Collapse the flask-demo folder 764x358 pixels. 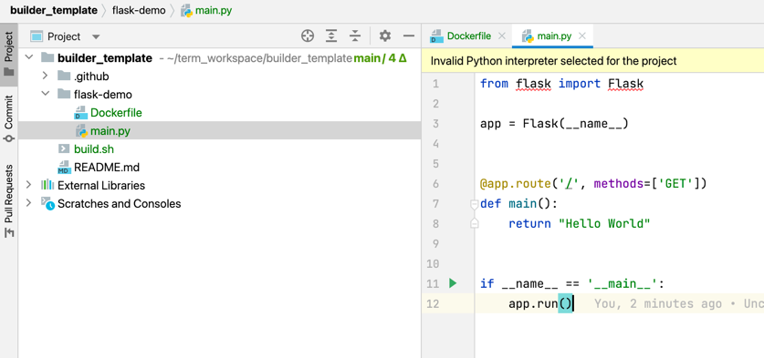pos(46,94)
